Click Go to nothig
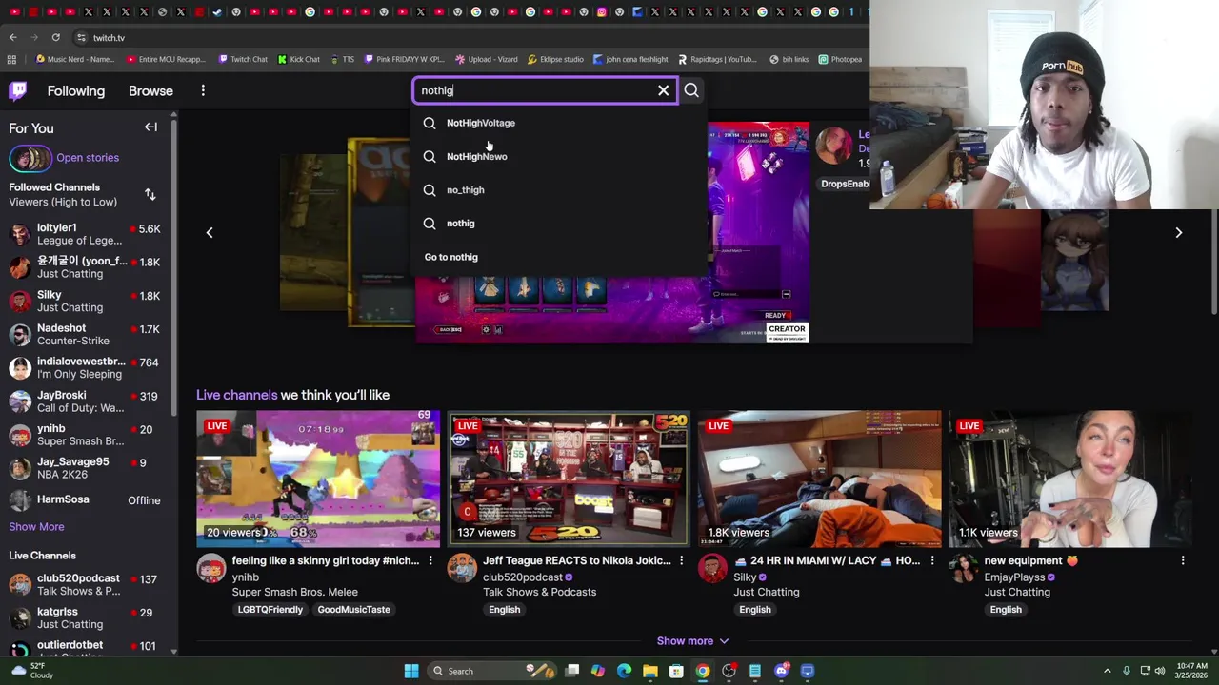Image resolution: width=1219 pixels, height=685 pixels. click(451, 257)
